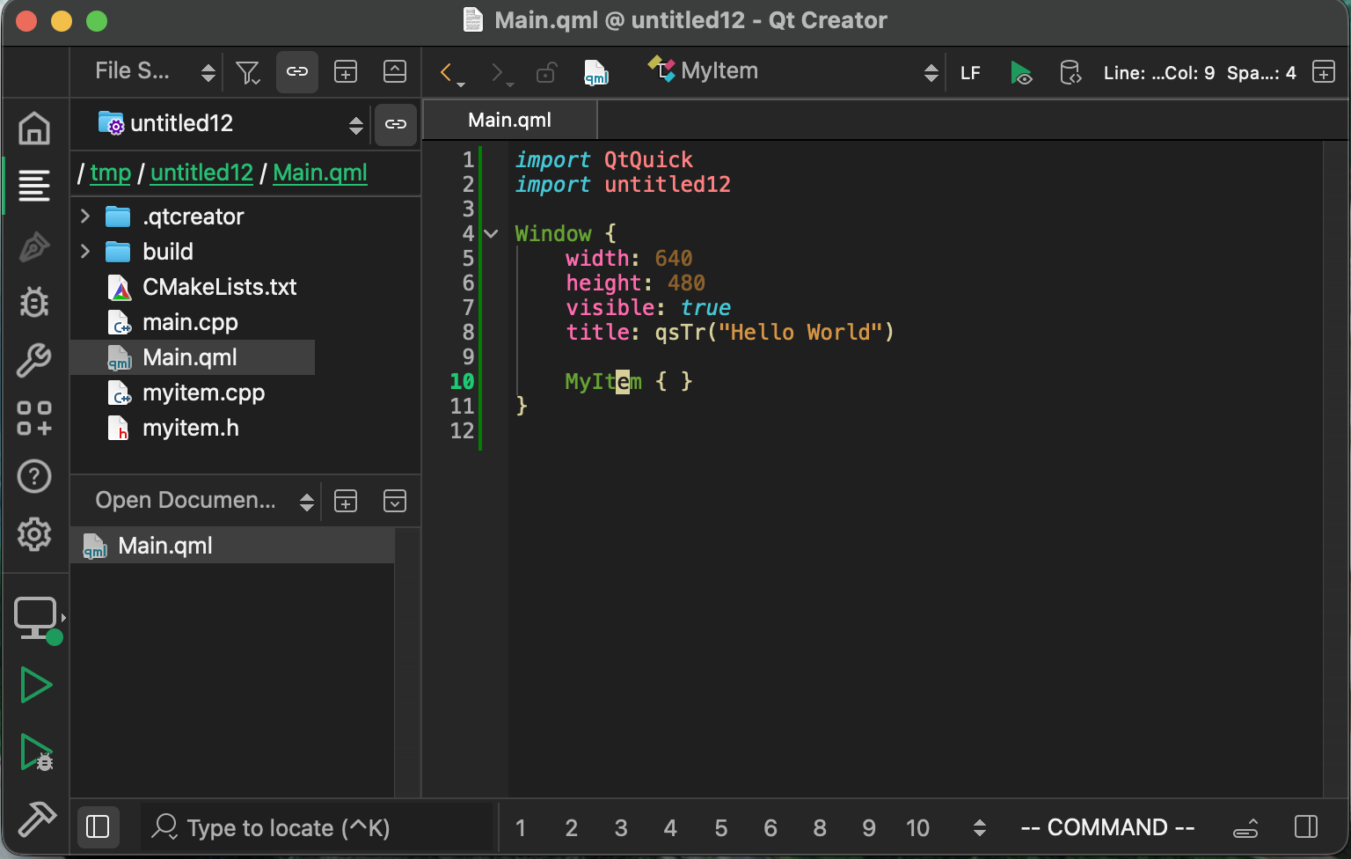Open the File System filter dropdown
The width and height of the screenshot is (1351, 859).
248,71
